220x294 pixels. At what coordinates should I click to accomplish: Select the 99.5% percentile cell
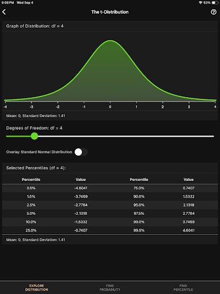(x=139, y=230)
